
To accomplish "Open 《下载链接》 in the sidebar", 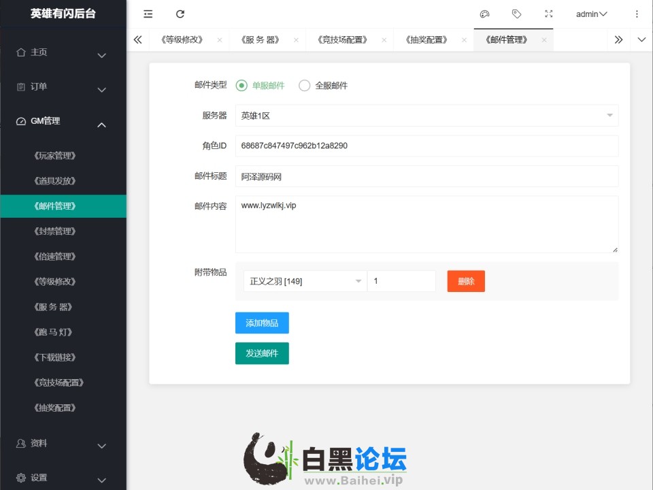I will point(63,357).
